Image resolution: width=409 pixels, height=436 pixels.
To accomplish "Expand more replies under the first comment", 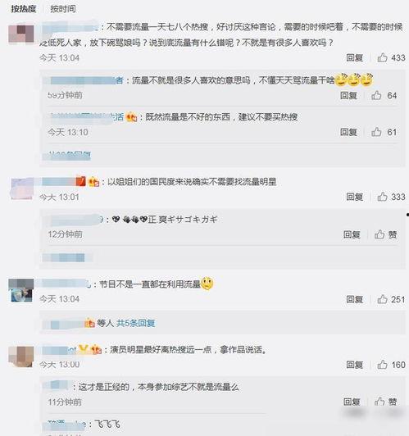I will pyautogui.click(x=66, y=155).
